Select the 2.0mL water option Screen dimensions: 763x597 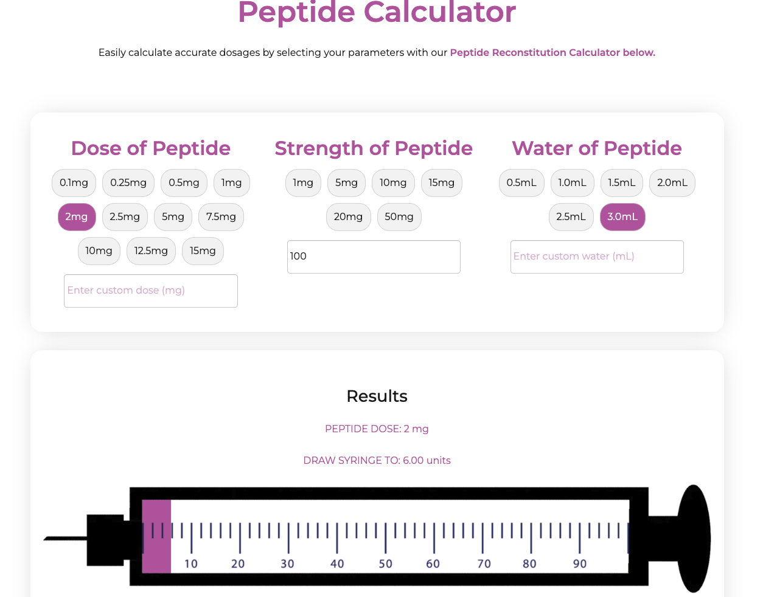point(672,183)
